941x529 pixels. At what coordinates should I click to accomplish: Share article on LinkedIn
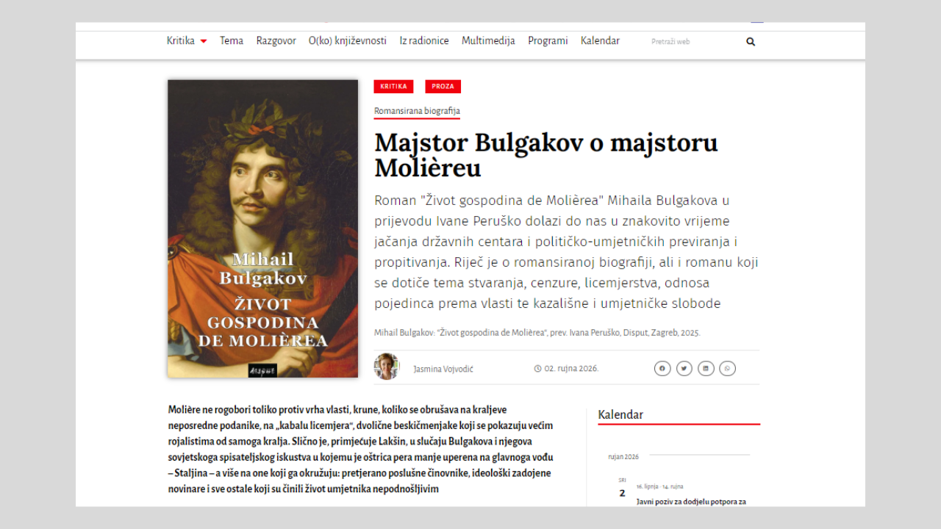coord(706,369)
